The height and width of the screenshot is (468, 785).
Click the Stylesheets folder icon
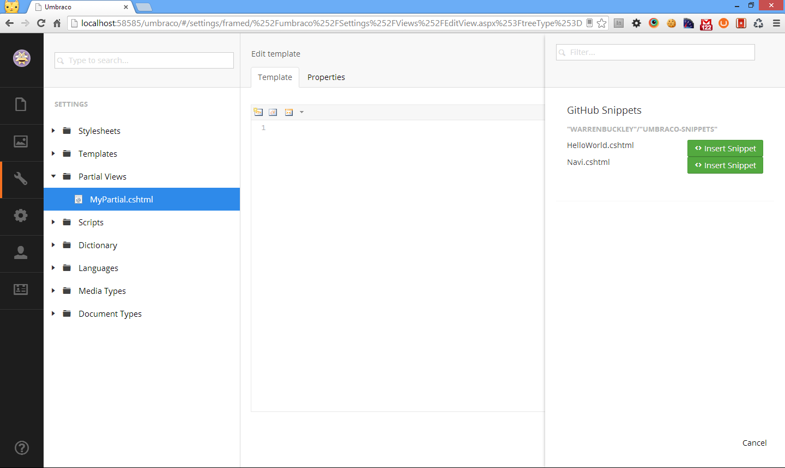[67, 131]
